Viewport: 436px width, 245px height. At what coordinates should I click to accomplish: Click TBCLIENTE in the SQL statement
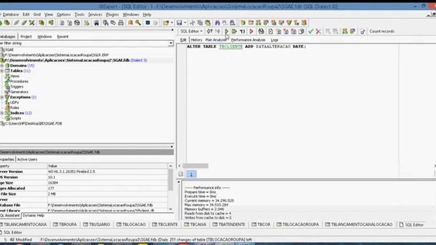(x=230, y=47)
